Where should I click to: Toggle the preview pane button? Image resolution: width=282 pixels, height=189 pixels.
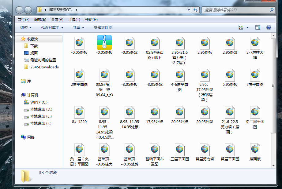pyautogui.click(x=258, y=27)
